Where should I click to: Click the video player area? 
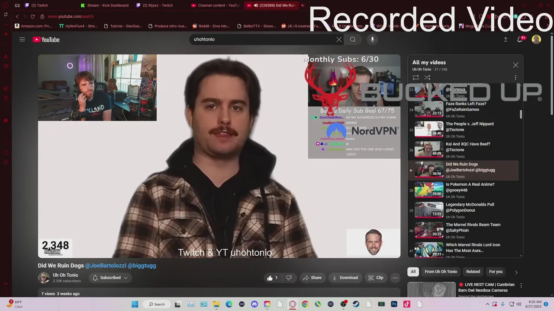click(x=219, y=156)
